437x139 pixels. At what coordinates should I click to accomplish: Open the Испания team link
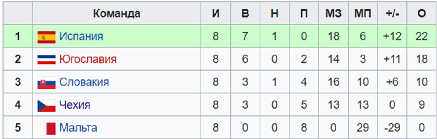(81, 36)
